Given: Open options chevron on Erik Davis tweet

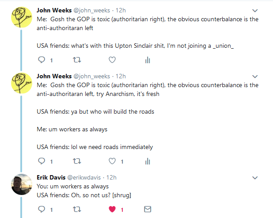Looking at the screenshot, I should coord(255,178).
